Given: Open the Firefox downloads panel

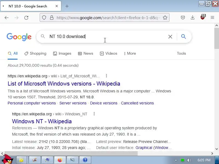Looking at the screenshot, I should pos(193,17).
